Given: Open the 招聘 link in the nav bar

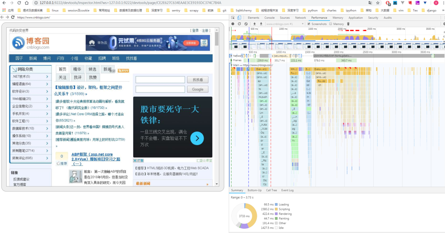Looking at the screenshot, I should point(102,58).
